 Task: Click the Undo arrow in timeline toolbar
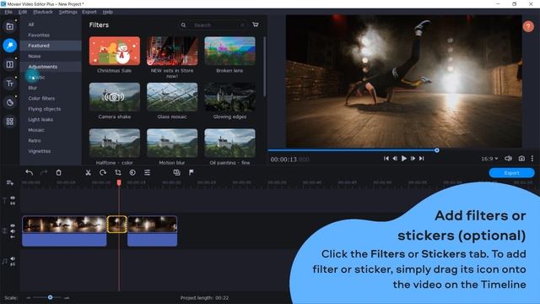click(29, 172)
